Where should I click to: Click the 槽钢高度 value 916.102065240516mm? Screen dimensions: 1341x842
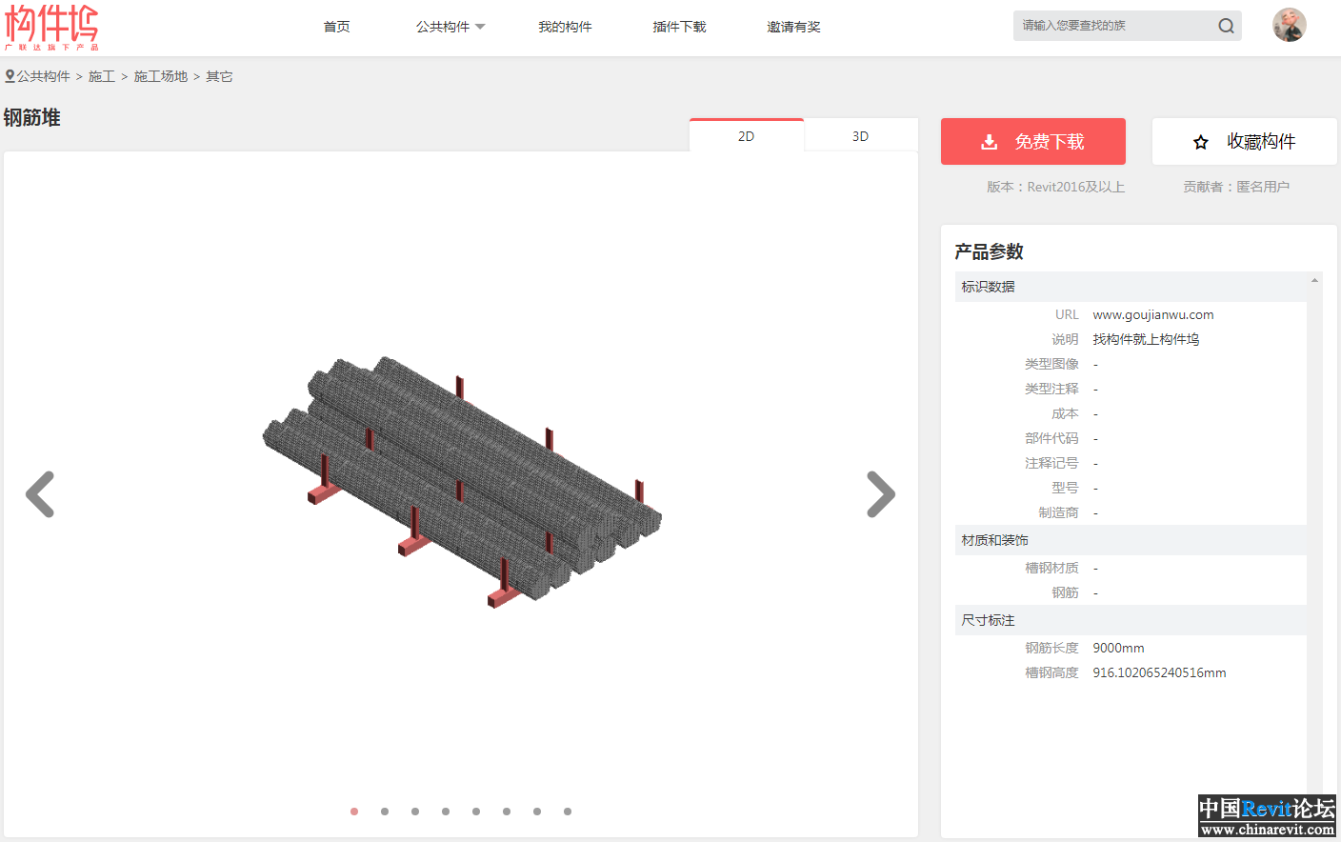(1159, 672)
